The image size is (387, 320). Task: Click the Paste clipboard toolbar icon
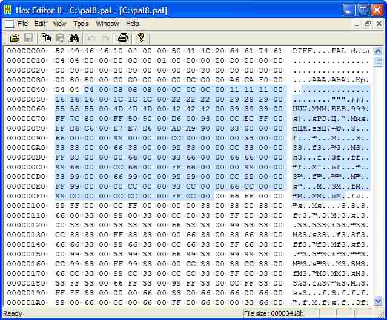[60, 38]
